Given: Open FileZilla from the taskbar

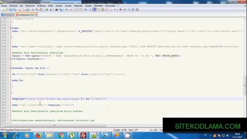Looking at the screenshot, I should [x=83, y=136].
